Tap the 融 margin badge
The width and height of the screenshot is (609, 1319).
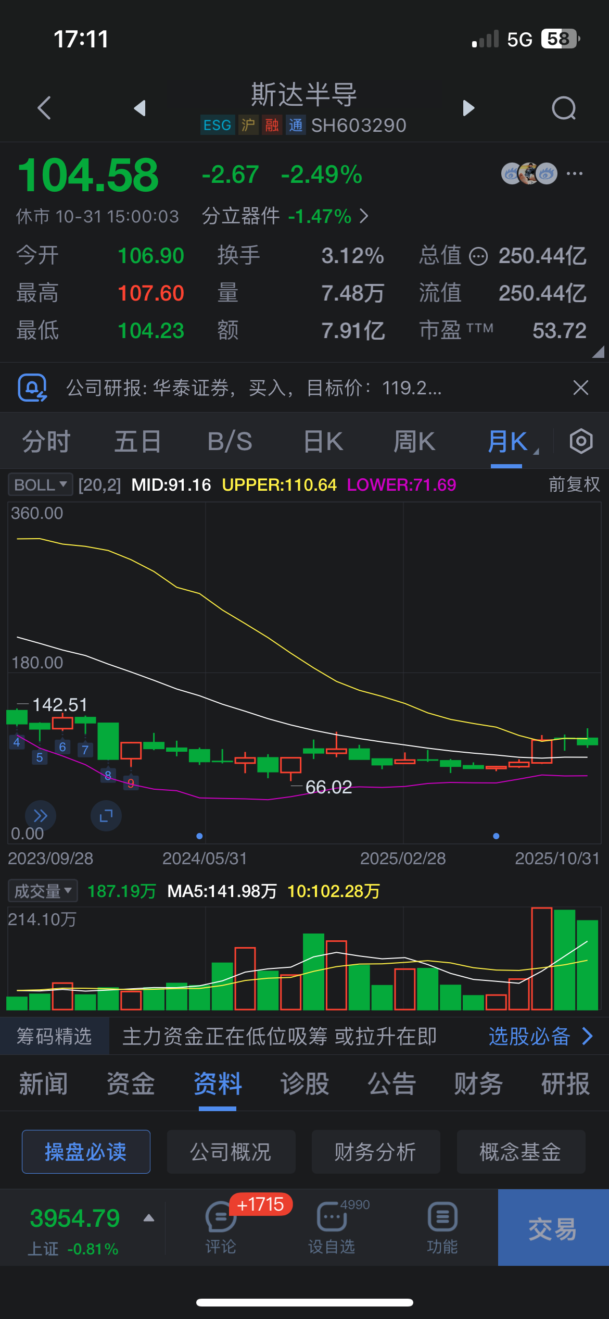pos(272,125)
